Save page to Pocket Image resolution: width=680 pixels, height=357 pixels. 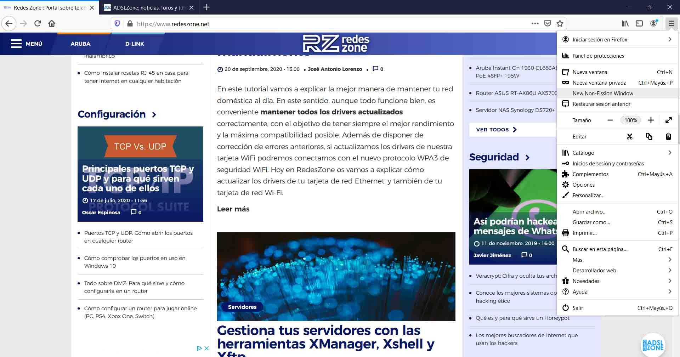[548, 24]
